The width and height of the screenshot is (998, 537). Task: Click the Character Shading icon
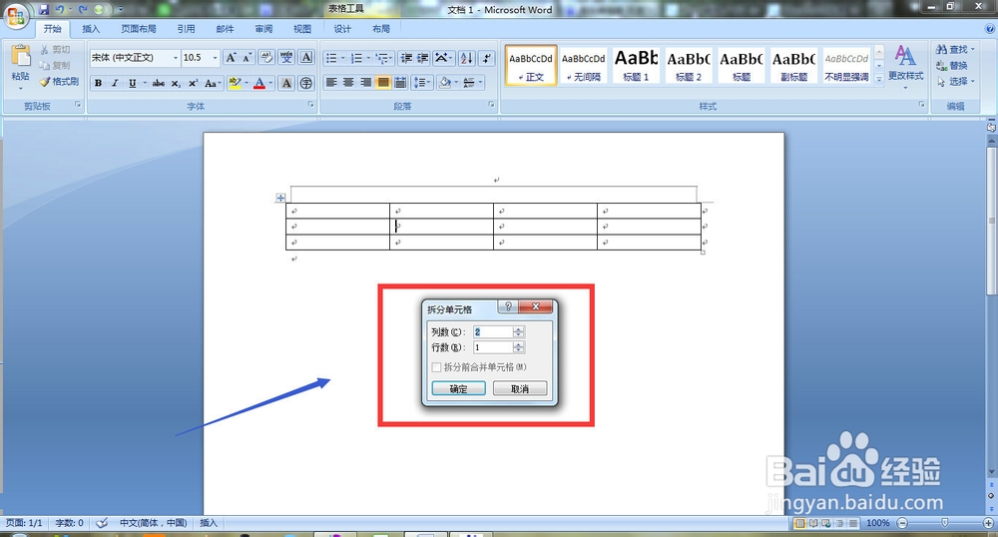[286, 84]
